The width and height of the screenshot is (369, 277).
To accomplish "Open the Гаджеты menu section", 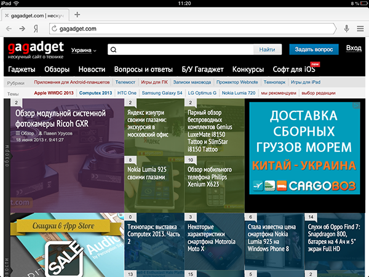I will (x=22, y=70).
